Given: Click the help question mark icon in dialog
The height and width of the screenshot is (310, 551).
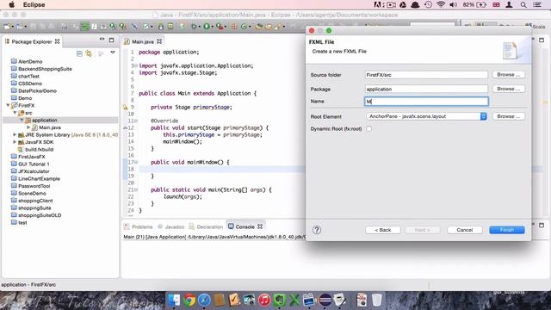Looking at the screenshot, I should [x=317, y=230].
